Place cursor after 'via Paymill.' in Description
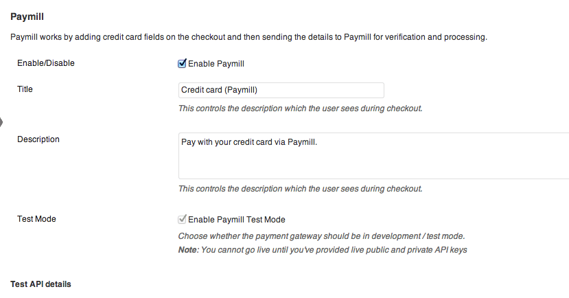Screen dimensions: 569x298 point(320,142)
